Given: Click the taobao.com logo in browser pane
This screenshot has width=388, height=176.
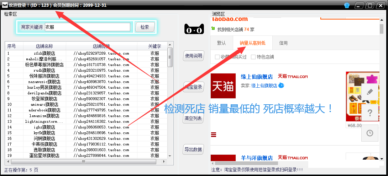Looking at the screenshot, I should (229, 19).
